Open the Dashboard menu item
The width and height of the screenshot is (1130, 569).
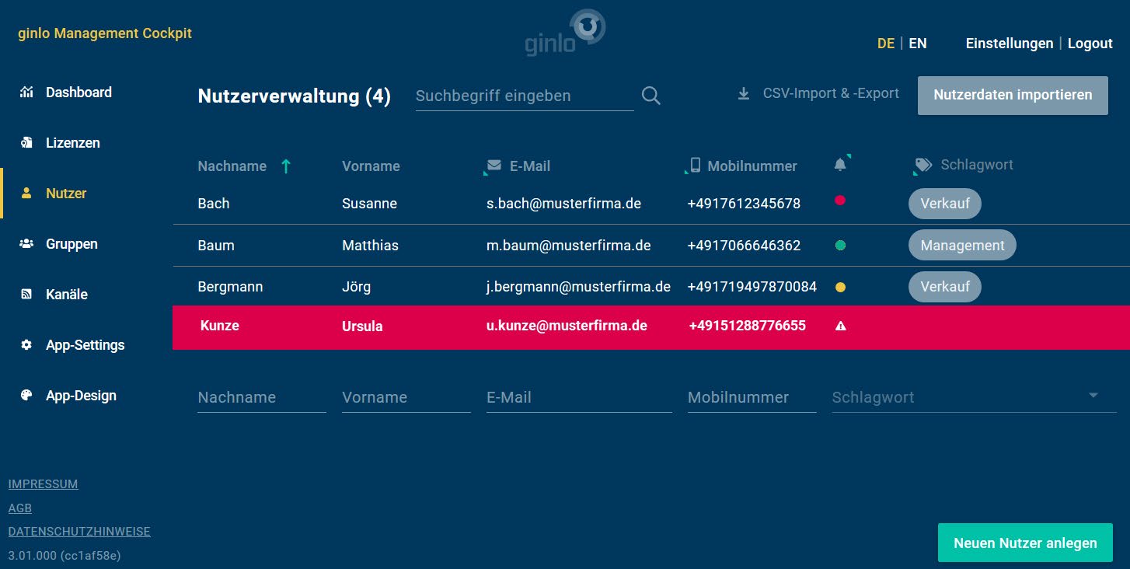[x=78, y=93]
